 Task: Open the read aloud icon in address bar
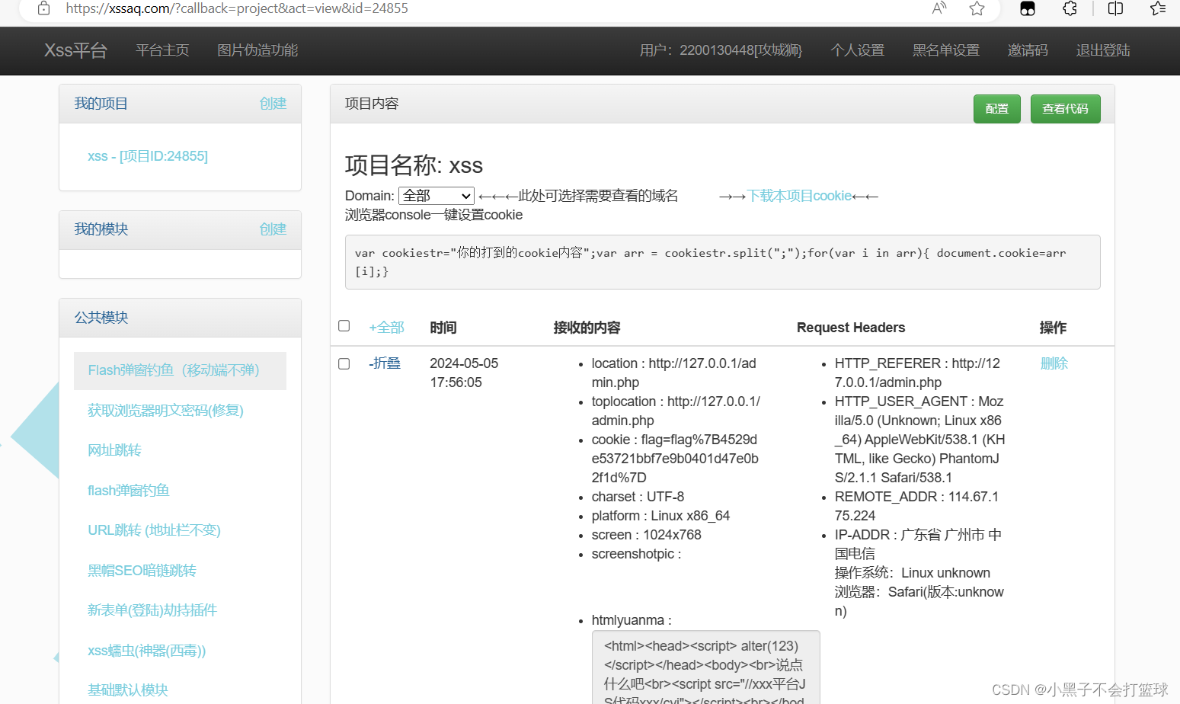tap(939, 8)
